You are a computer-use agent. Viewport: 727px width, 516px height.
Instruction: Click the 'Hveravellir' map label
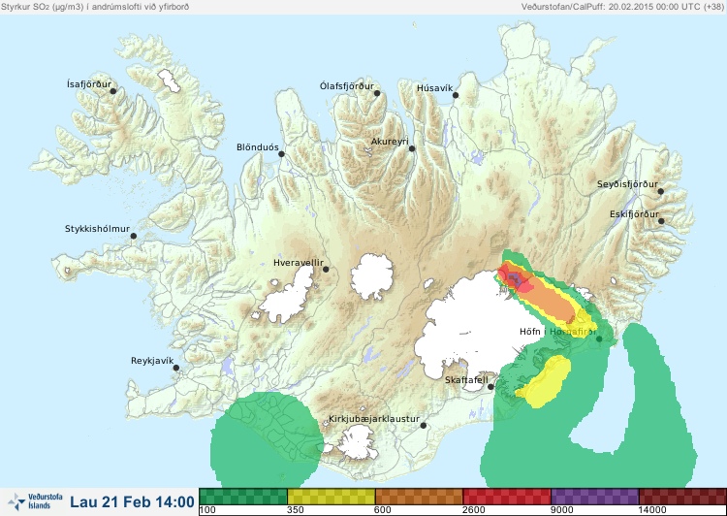(x=299, y=263)
